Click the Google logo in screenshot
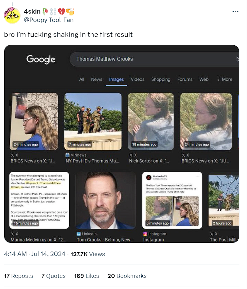The image size is (247, 289). (x=41, y=59)
